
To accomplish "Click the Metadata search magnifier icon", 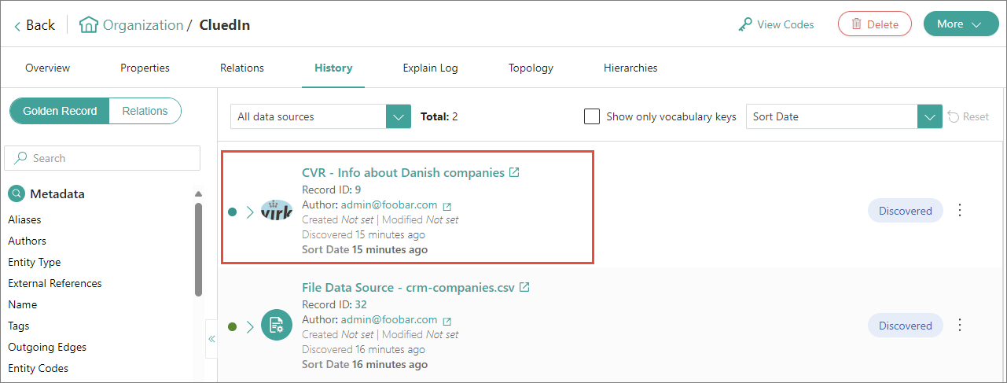I will pos(17,193).
